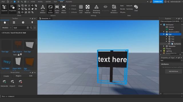Create a new file with page icon

click(x=8, y=2)
